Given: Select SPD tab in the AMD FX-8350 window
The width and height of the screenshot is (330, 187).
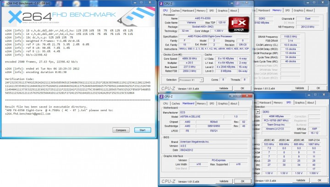Looking at the screenshot, I should tap(211, 11).
